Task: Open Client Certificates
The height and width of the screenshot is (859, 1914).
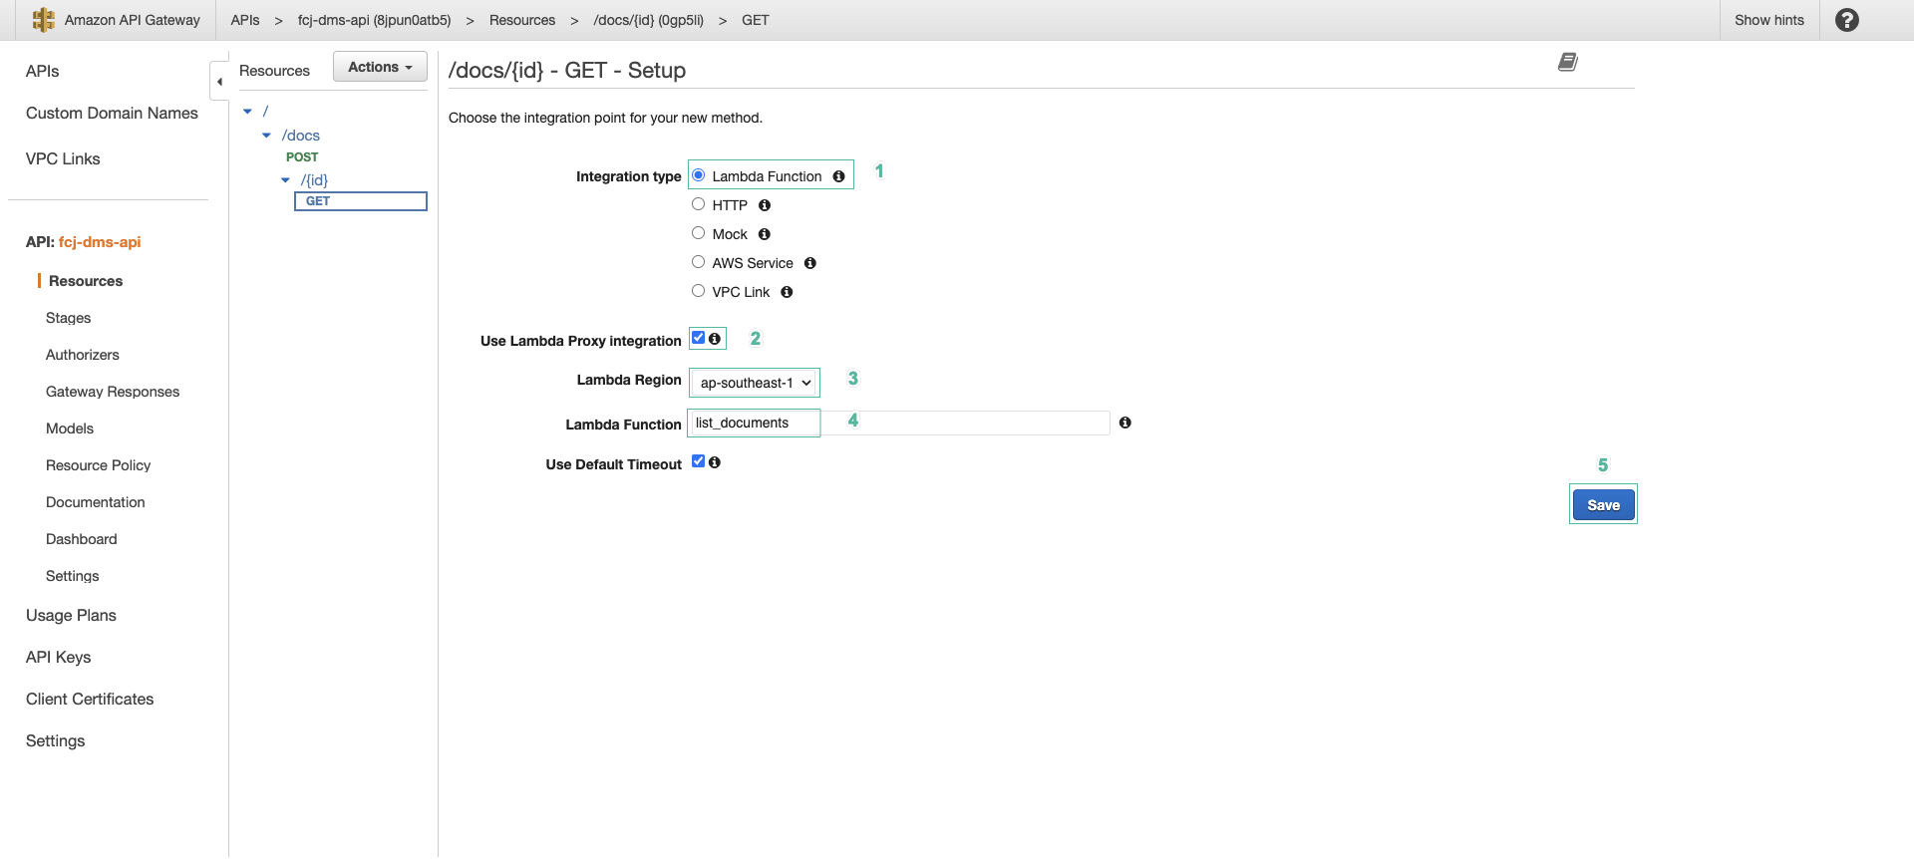Action: [90, 699]
